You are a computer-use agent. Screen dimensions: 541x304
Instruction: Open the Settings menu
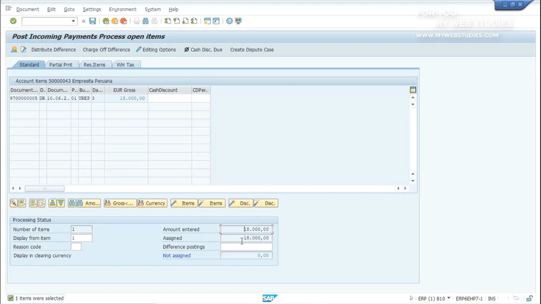(x=92, y=9)
